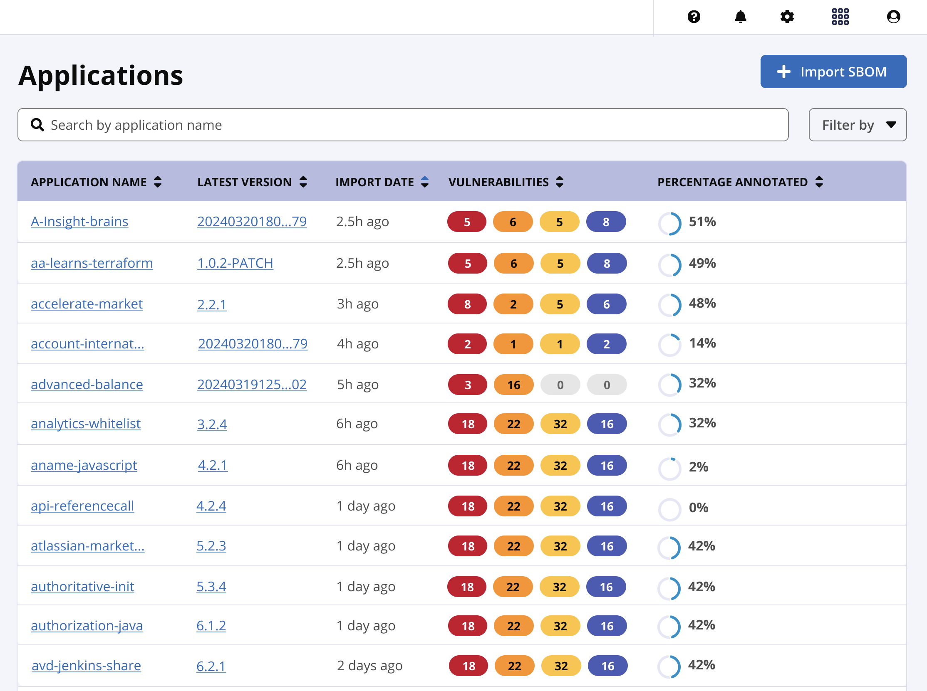Click the 2% annotated progress ring
The image size is (927, 691).
(669, 469)
